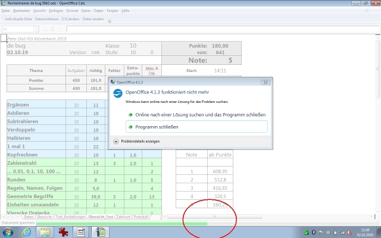Click the ab Punkte value 608,95
Viewport: 381px width, 238px height.
[x=220, y=171]
